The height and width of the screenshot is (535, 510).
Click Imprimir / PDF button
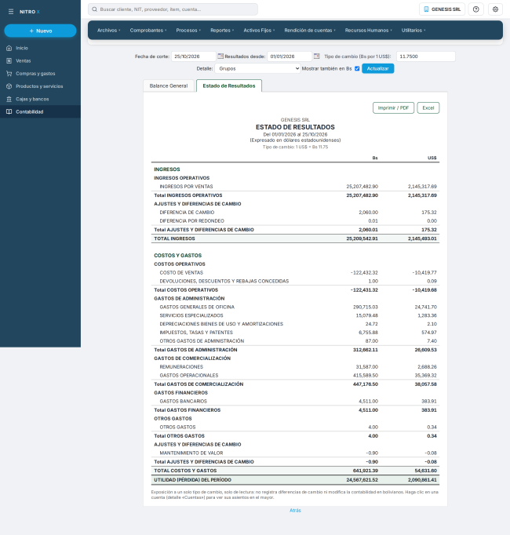pyautogui.click(x=393, y=107)
